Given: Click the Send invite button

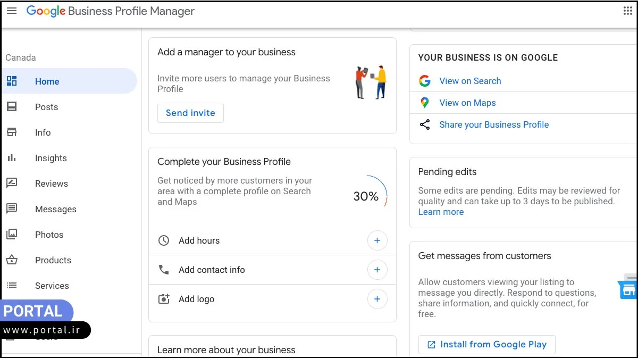Looking at the screenshot, I should (190, 113).
